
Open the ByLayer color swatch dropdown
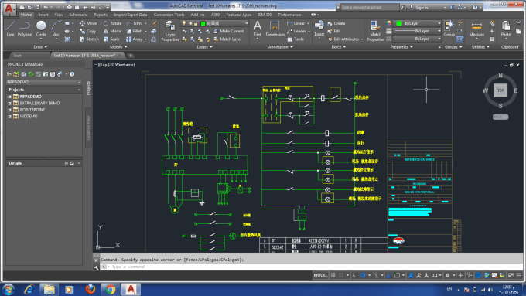click(x=418, y=23)
